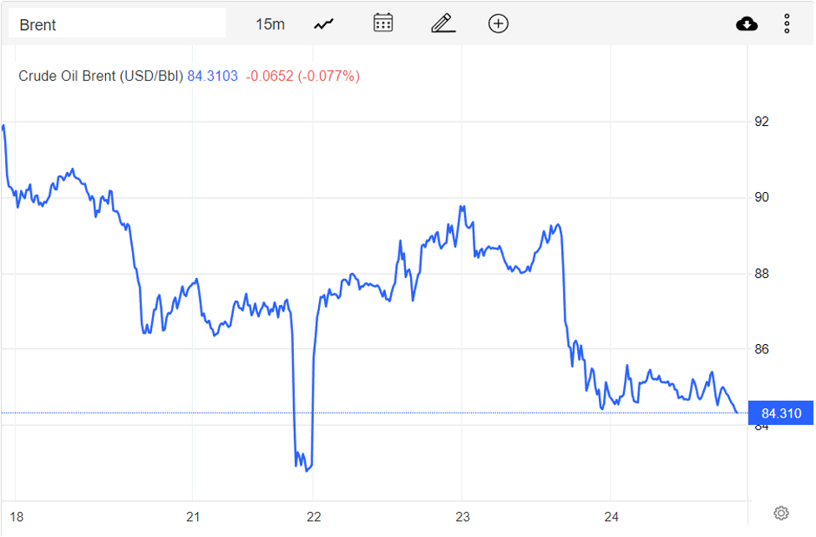Screen dimensions: 816x537
Task: Download chart data via cloud icon
Action: click(747, 23)
